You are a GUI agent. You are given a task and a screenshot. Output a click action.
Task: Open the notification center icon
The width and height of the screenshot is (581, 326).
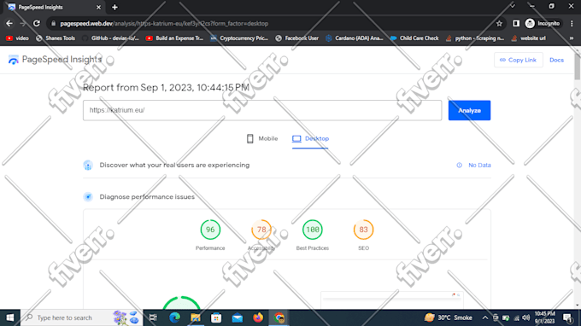567,317
